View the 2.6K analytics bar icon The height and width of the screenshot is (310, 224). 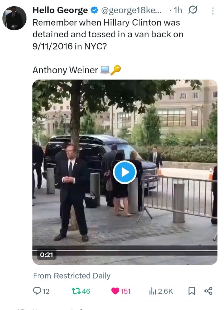pyautogui.click(x=153, y=291)
